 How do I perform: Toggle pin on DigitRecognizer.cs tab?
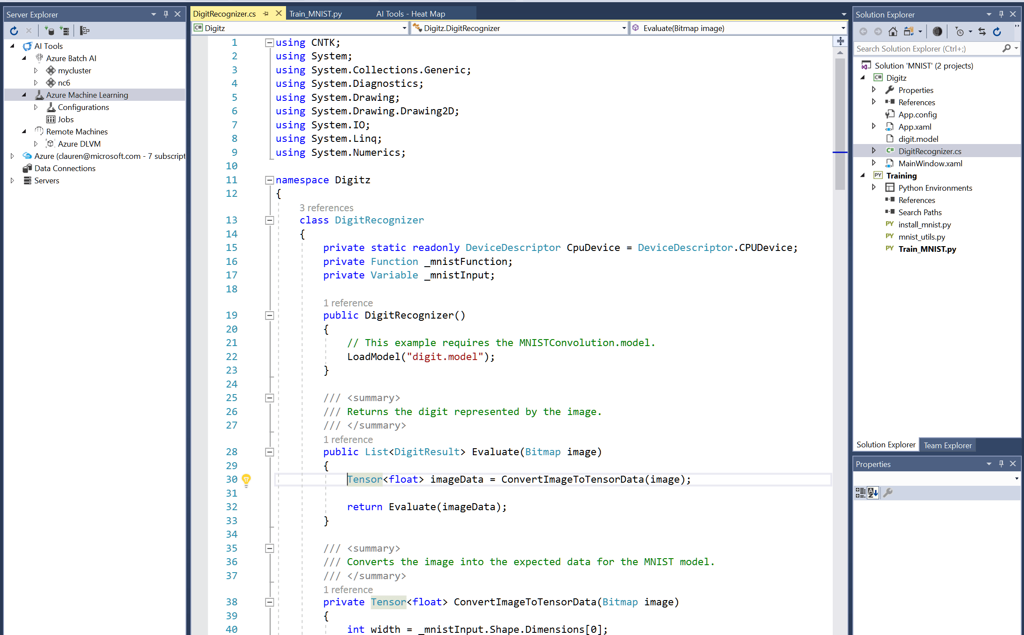tap(265, 14)
